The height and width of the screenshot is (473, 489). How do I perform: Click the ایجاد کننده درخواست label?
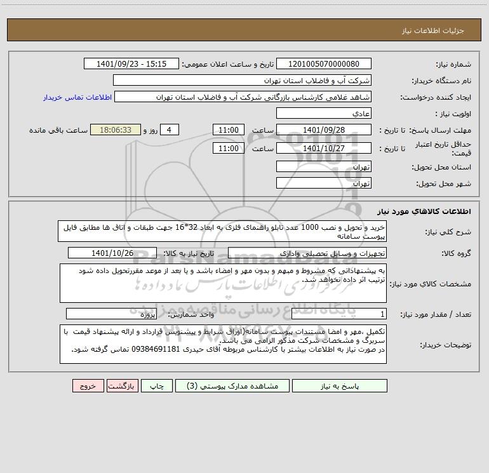tap(436, 97)
